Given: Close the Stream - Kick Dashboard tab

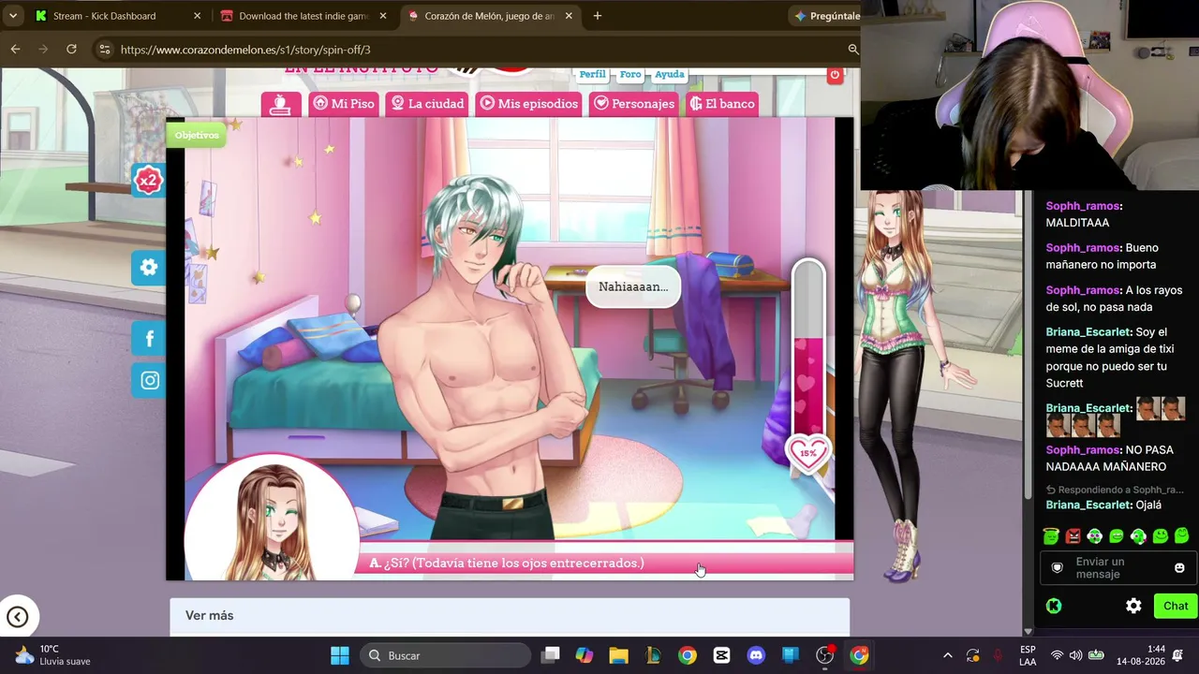Looking at the screenshot, I should click(197, 16).
